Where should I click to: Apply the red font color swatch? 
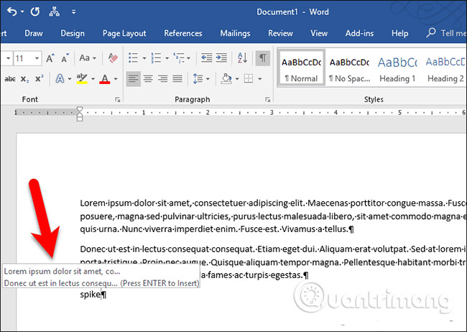[105, 78]
